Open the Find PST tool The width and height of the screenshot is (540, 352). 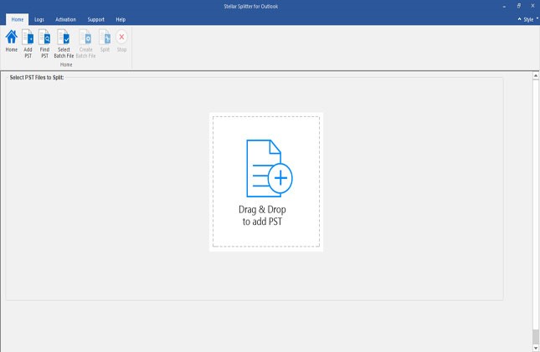pyautogui.click(x=44, y=43)
